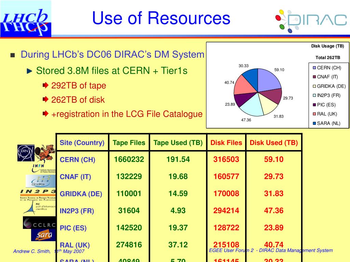Viewport: 350px width, 262px height.
Task: Click the 'Disk Files' column header
Action: 226,143
